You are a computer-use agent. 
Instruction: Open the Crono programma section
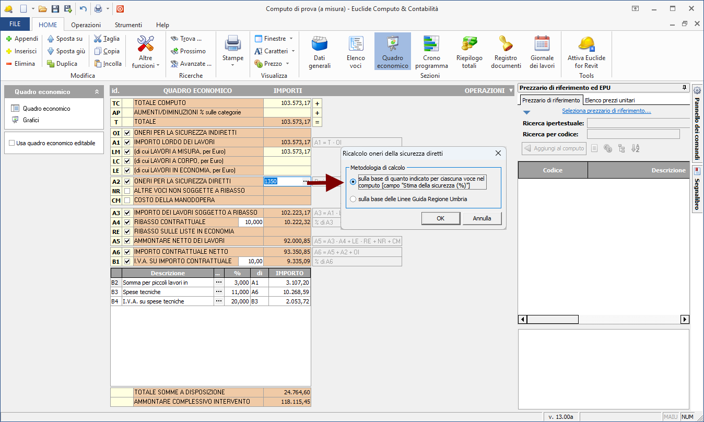click(431, 52)
